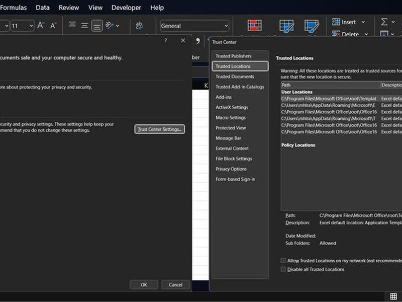Open the Data ribbon tab

[x=43, y=8]
